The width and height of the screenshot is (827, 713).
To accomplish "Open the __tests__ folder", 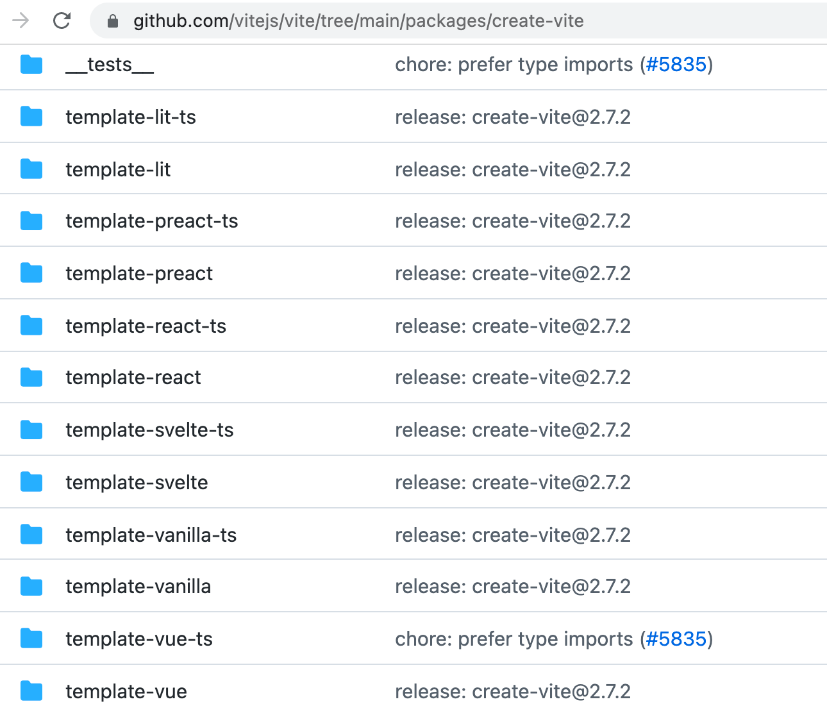I will 110,65.
